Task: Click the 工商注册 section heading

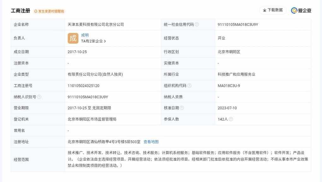Action: click(x=21, y=11)
